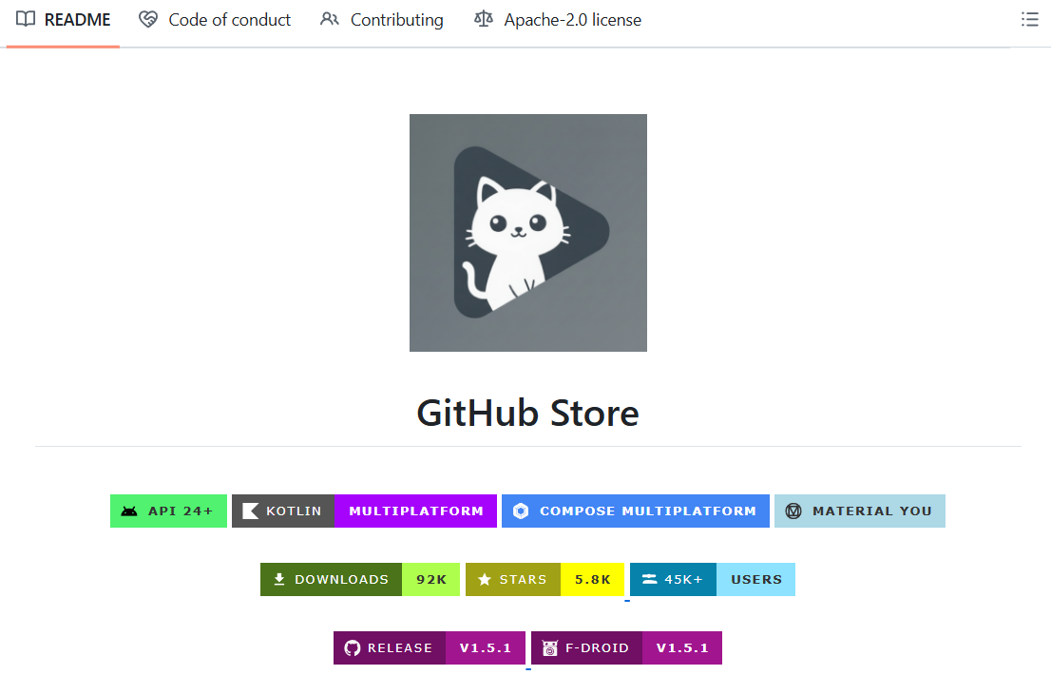
Task: Click the Android robot icon on API badge
Action: pos(131,511)
